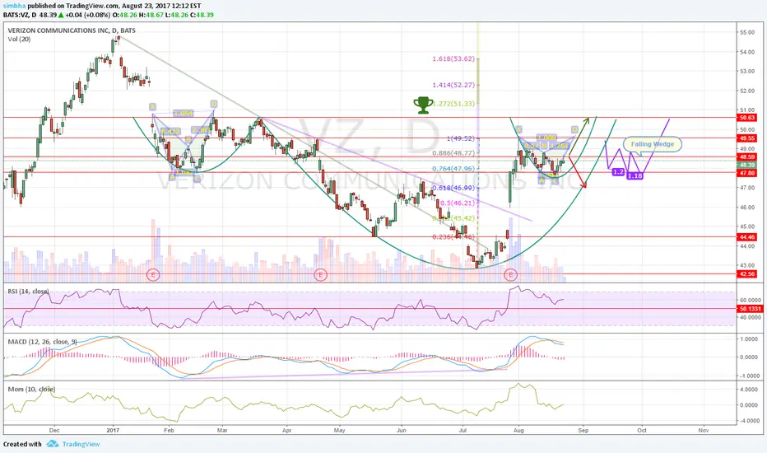Select the 1.618(53.62) Fibonacci level label
This screenshot has height=453, width=767.
(x=453, y=58)
